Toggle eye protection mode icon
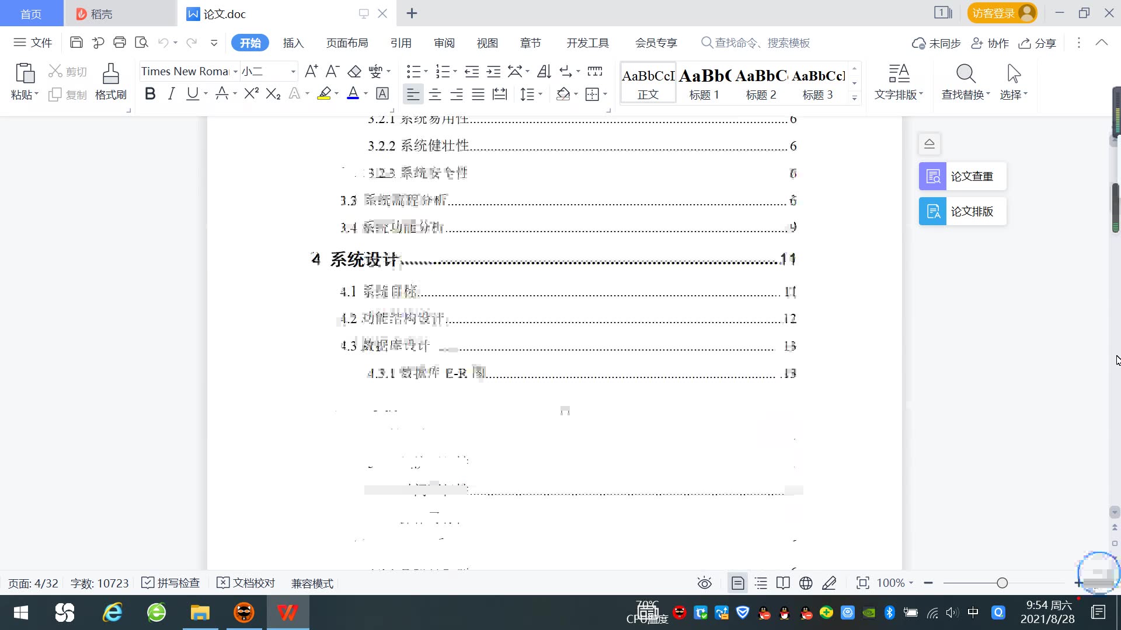The height and width of the screenshot is (630, 1121). coord(704,583)
